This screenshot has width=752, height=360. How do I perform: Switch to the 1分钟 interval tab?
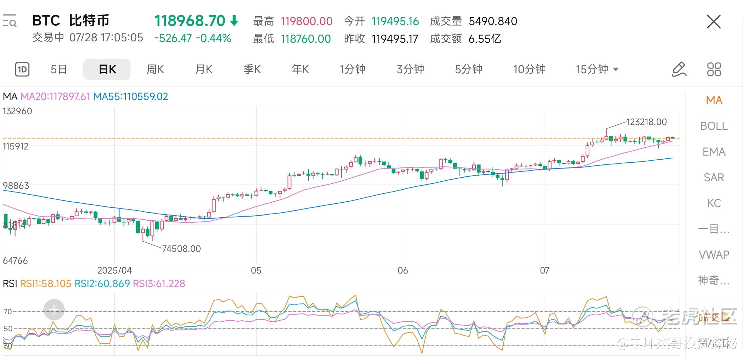(x=352, y=69)
